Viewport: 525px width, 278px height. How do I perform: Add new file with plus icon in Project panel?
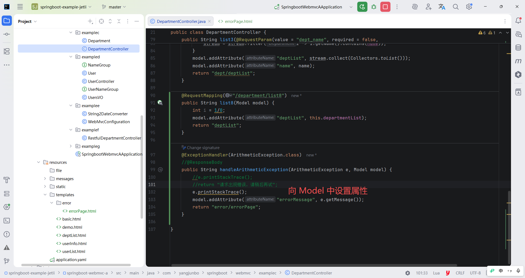[90, 21]
